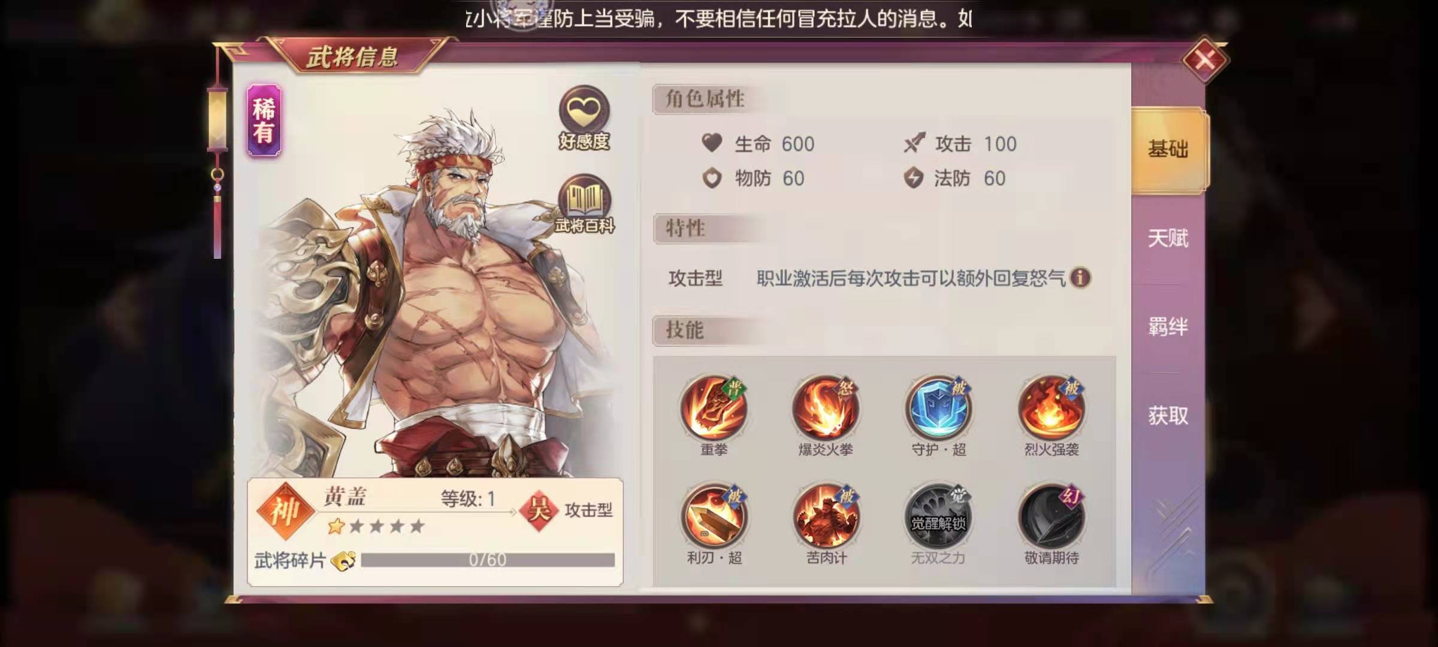Click the 武将碎片 progress bar

coord(488,560)
